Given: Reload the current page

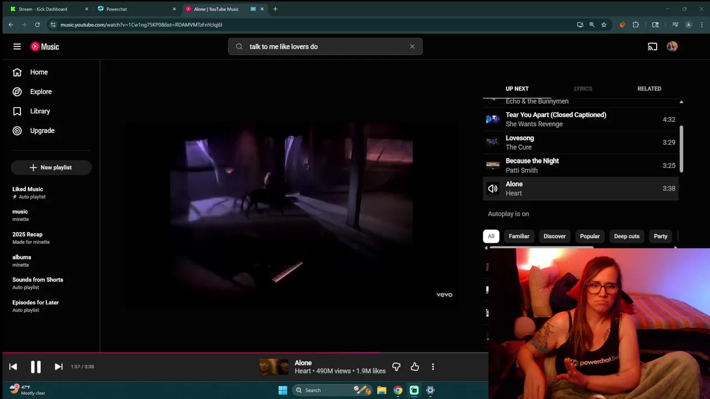Looking at the screenshot, I should 37,24.
